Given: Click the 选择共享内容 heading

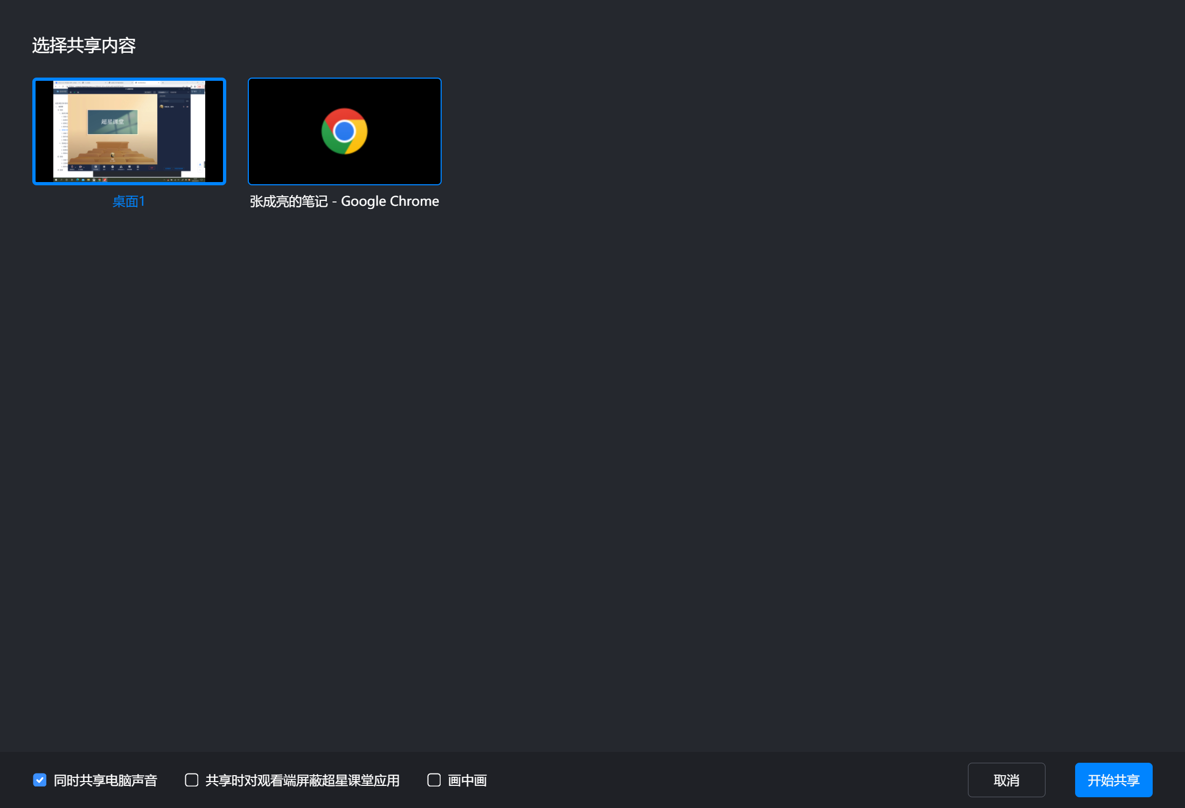Looking at the screenshot, I should 83,45.
